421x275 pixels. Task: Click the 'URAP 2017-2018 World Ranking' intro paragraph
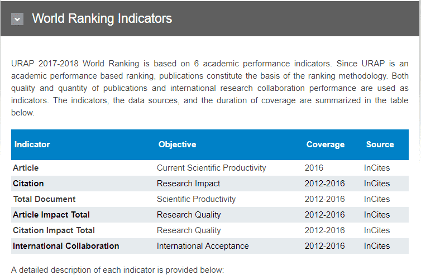click(210, 88)
